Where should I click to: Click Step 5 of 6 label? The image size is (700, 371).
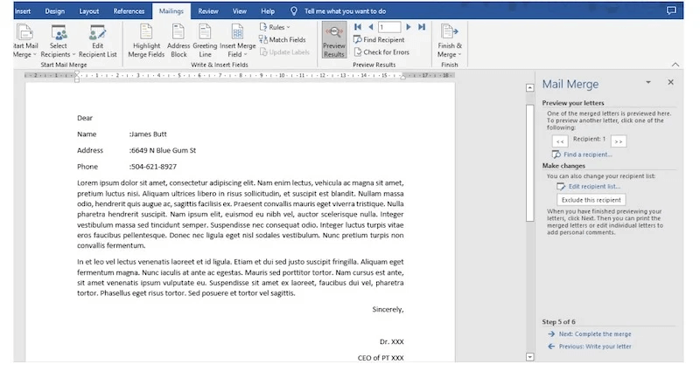tap(558, 321)
